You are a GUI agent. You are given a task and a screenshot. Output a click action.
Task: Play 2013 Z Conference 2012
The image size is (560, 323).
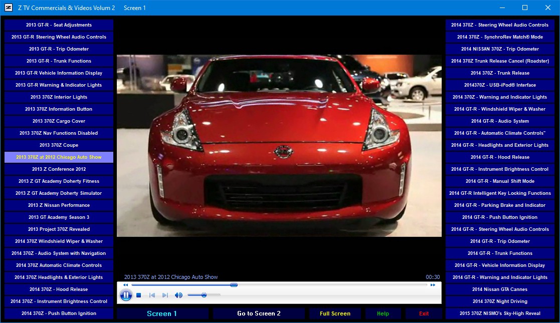point(59,169)
